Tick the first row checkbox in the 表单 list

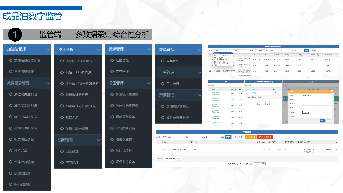[209, 93]
